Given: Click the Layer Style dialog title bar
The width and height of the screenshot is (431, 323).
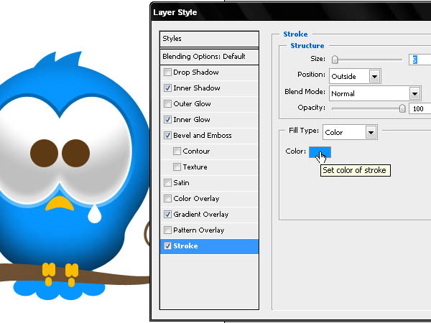Looking at the screenshot, I should click(292, 12).
